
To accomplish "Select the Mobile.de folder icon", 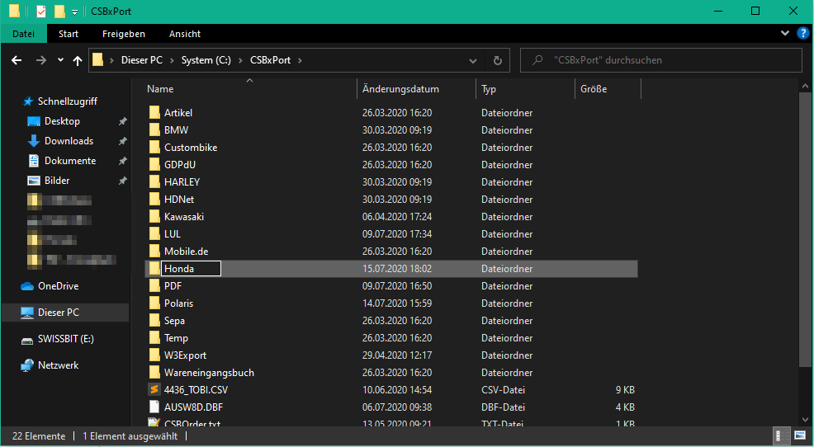I will click(x=154, y=252).
